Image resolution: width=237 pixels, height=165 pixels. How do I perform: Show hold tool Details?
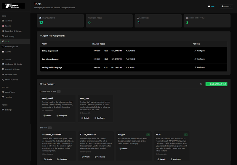pyautogui.click(x=161, y=159)
